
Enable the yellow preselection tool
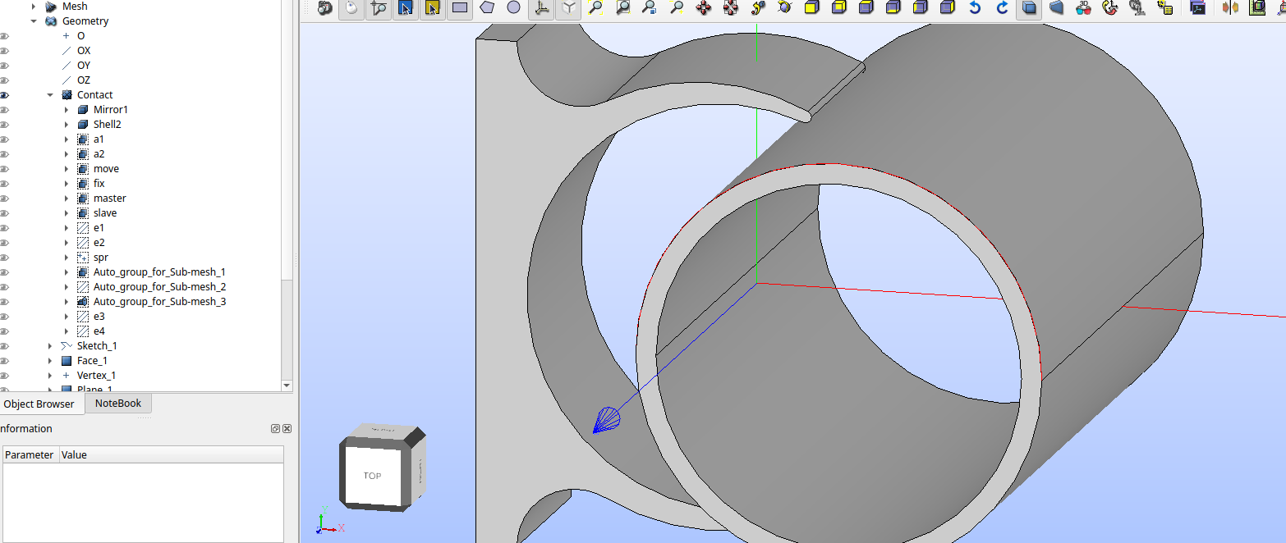(433, 8)
